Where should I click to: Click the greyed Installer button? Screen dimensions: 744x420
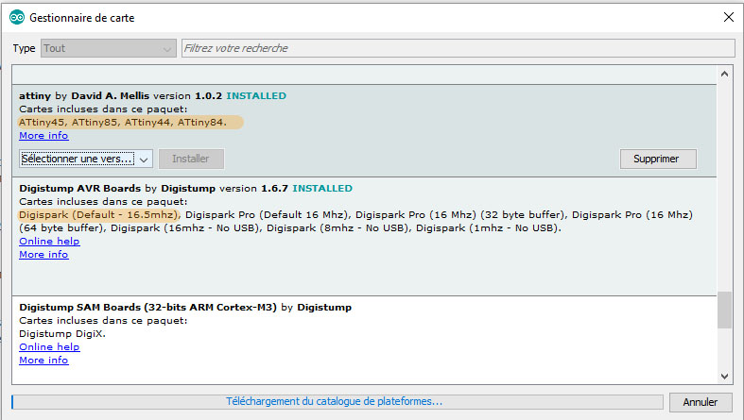point(191,159)
